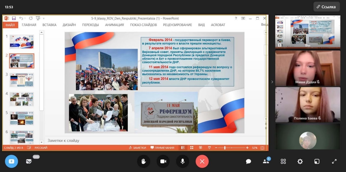Click the blue screen share button
346x172 pixels.
(11, 161)
